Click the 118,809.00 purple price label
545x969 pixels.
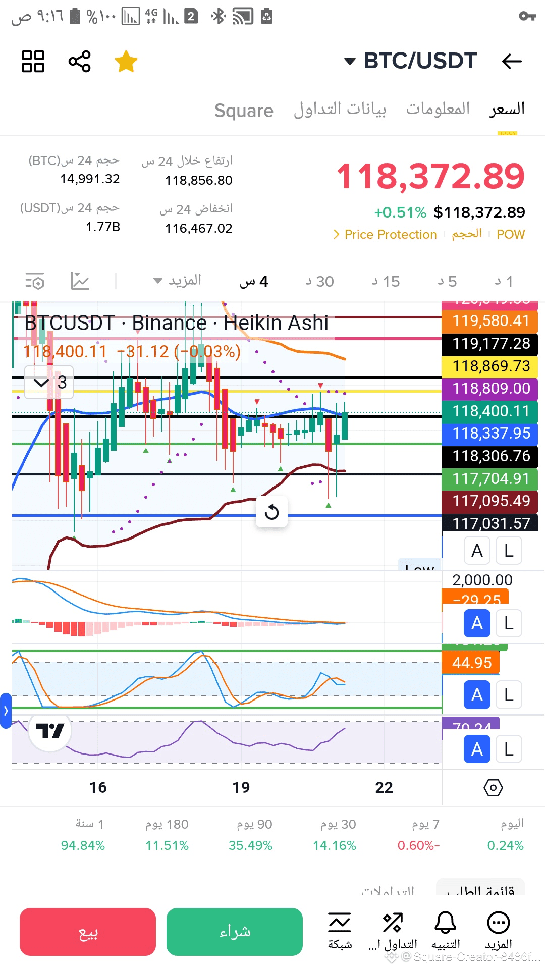point(489,389)
